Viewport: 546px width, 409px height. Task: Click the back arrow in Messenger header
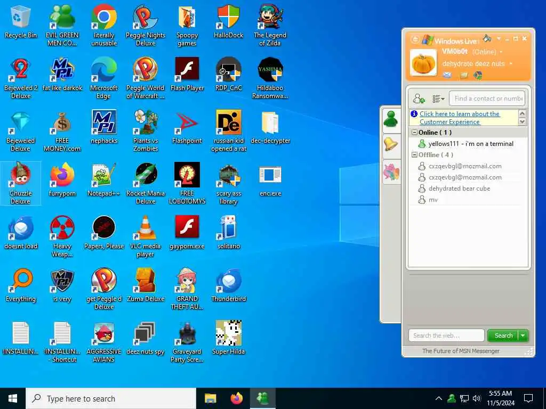click(415, 39)
